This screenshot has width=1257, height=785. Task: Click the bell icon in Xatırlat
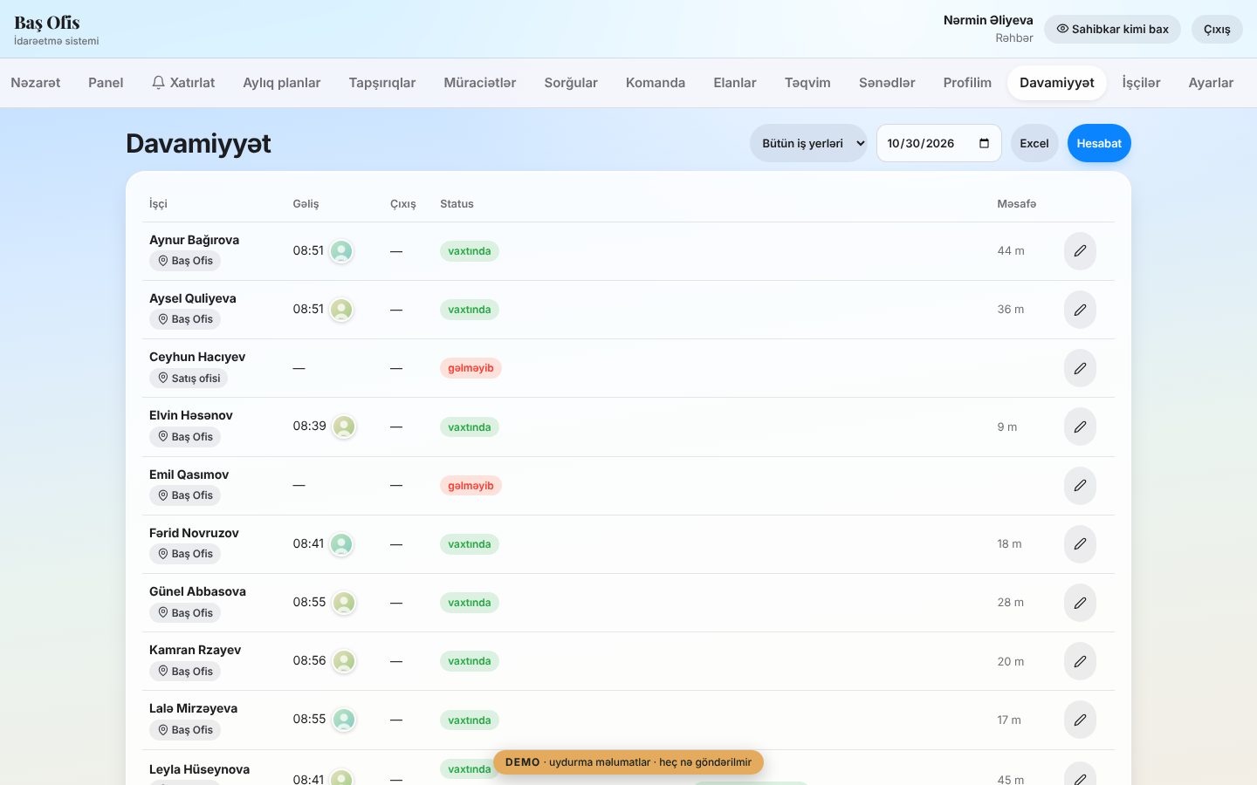158,82
